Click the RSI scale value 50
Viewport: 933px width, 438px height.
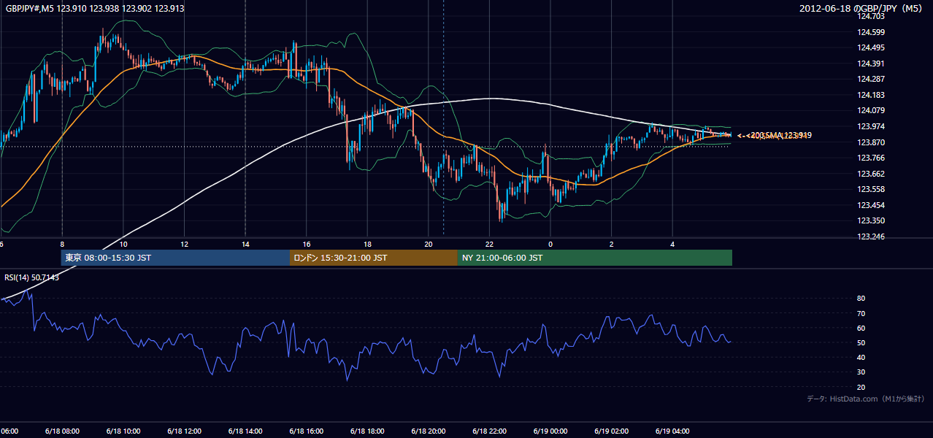[x=861, y=342]
